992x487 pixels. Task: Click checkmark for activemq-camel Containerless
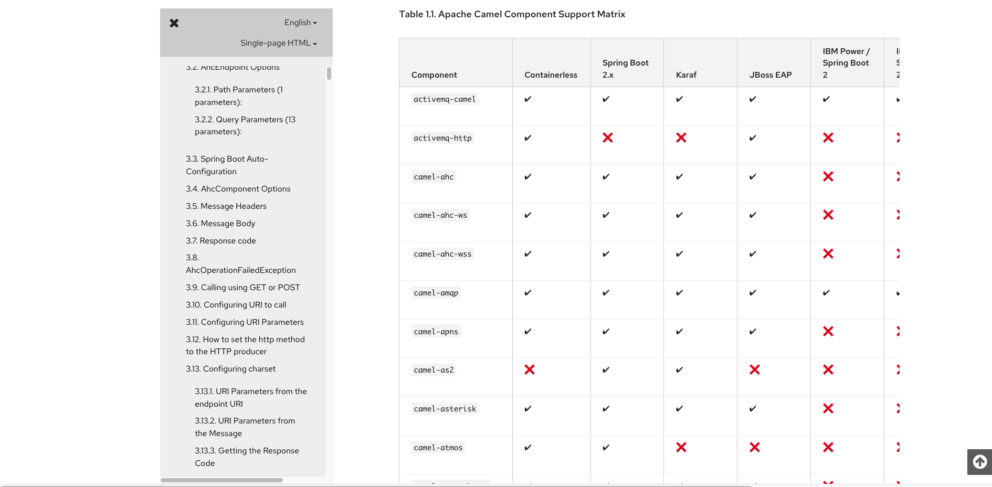click(528, 99)
